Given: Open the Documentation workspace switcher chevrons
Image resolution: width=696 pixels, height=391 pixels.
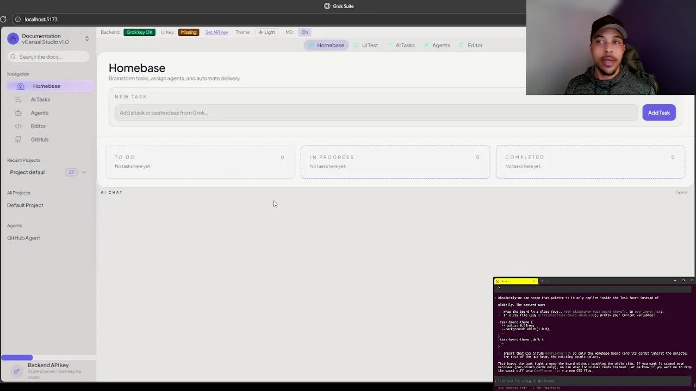Looking at the screenshot, I should pyautogui.click(x=87, y=39).
